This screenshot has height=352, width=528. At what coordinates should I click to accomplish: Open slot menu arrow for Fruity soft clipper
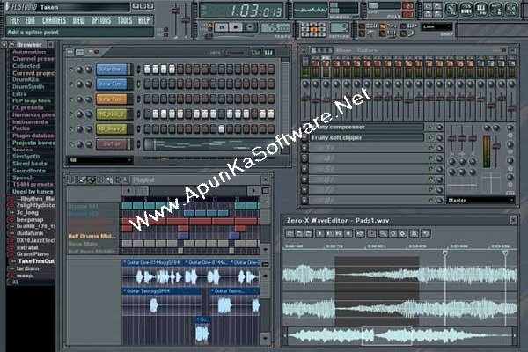[x=304, y=137]
